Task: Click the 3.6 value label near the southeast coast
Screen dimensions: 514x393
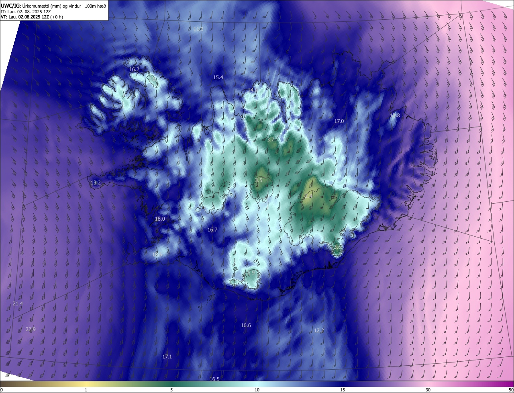Action: coord(338,247)
